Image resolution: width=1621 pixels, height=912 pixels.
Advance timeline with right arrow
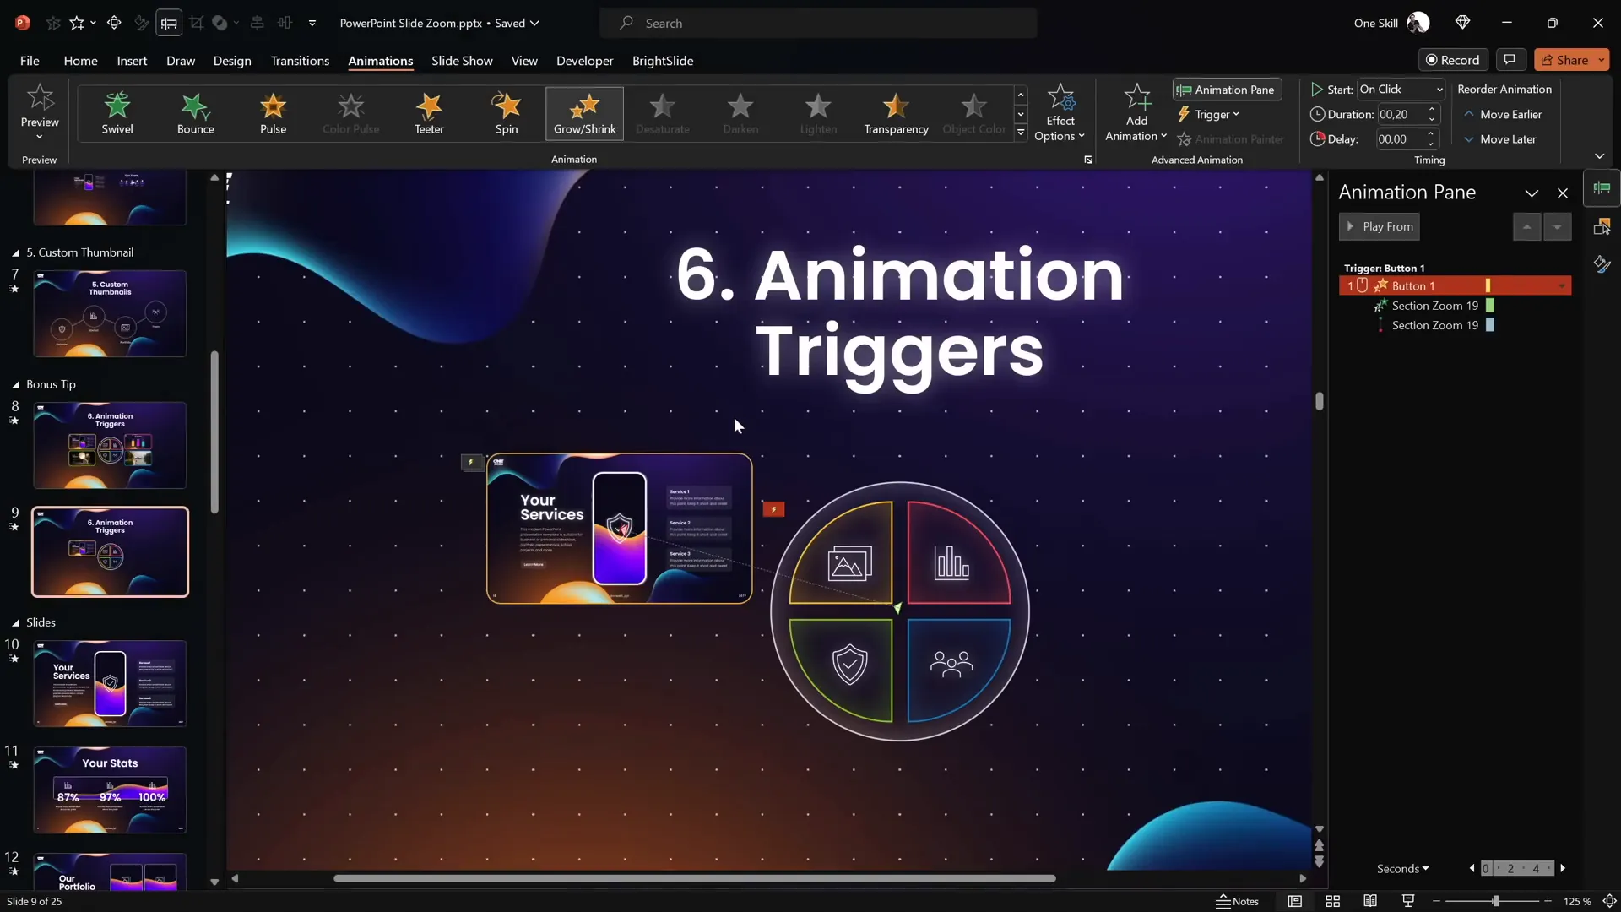[x=1563, y=868]
